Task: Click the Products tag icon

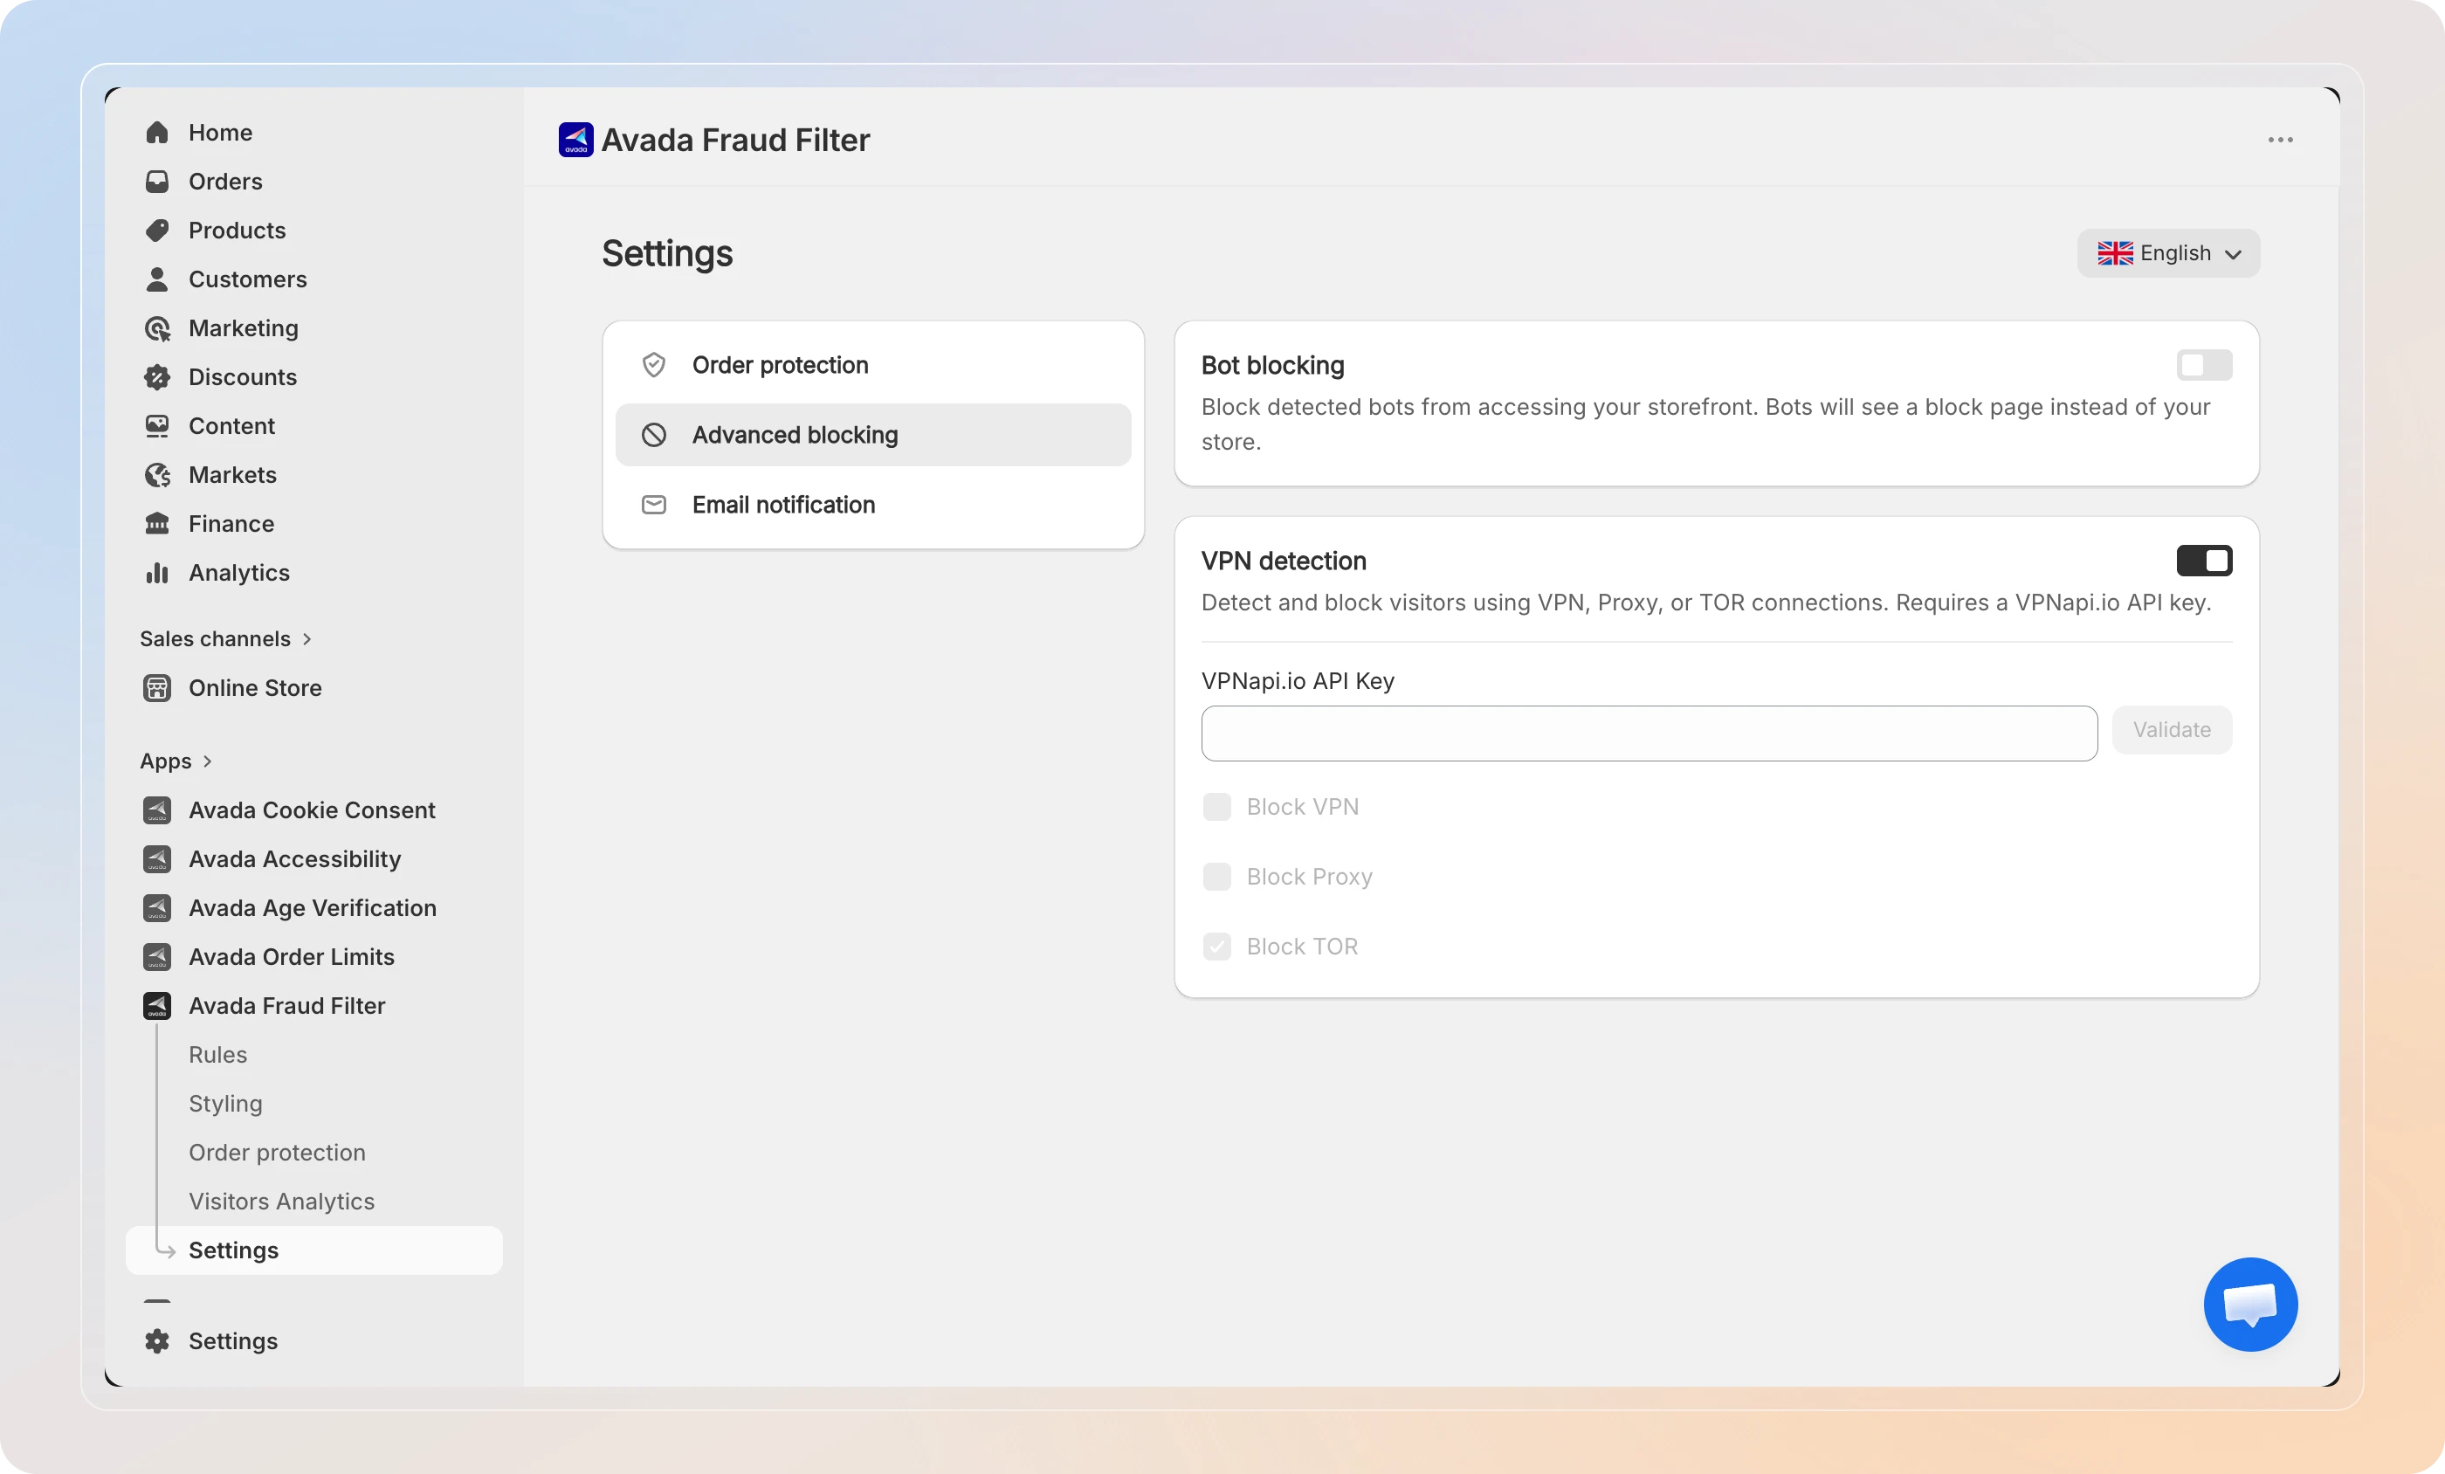Action: [x=157, y=231]
